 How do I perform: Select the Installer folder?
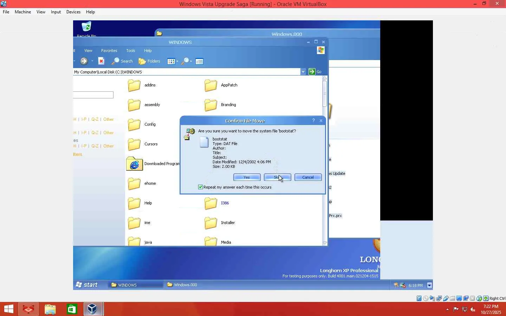click(x=220, y=223)
